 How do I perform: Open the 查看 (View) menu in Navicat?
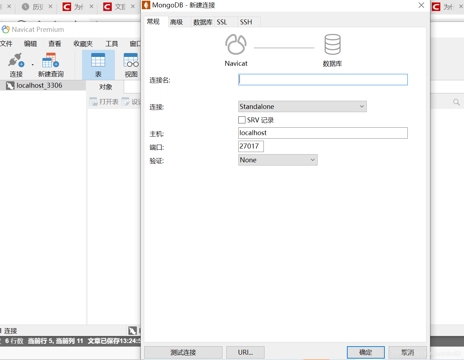click(55, 43)
